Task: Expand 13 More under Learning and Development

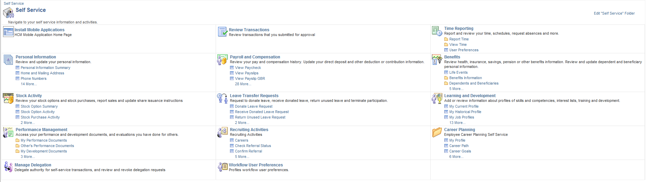Action: click(457, 123)
